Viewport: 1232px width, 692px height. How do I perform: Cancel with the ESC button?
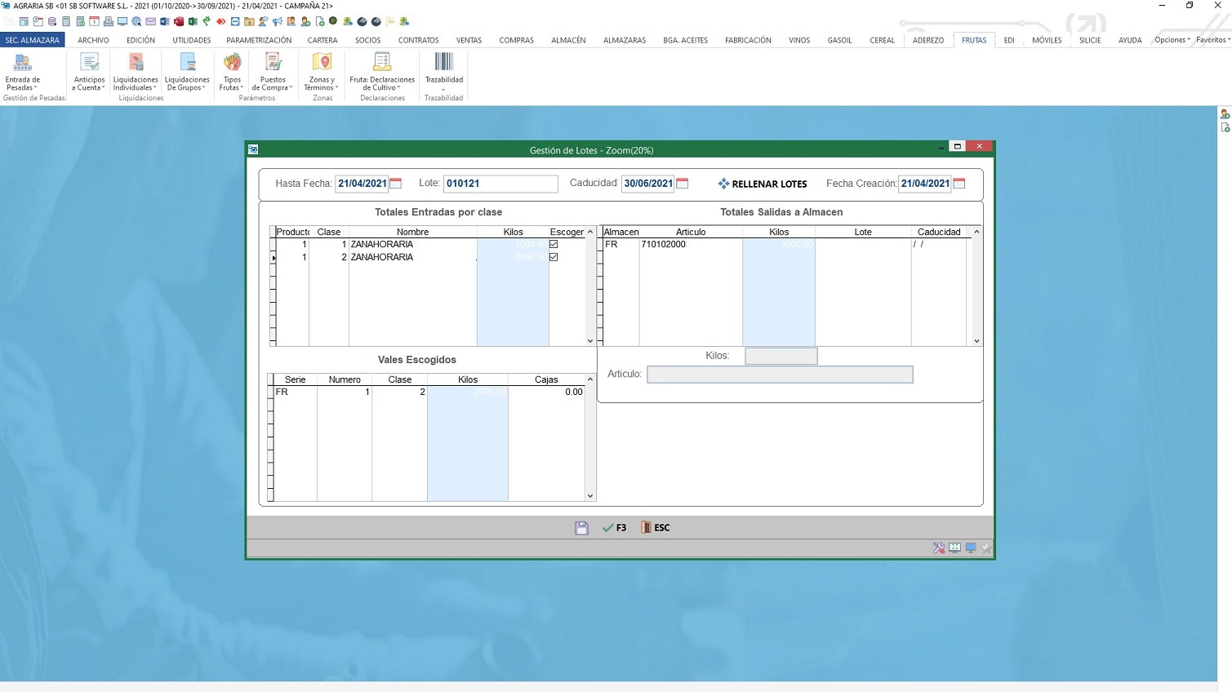click(x=656, y=528)
